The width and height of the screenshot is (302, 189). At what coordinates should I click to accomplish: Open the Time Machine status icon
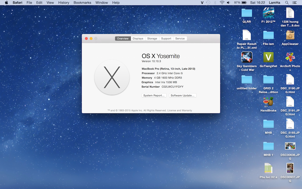coord(208,3)
